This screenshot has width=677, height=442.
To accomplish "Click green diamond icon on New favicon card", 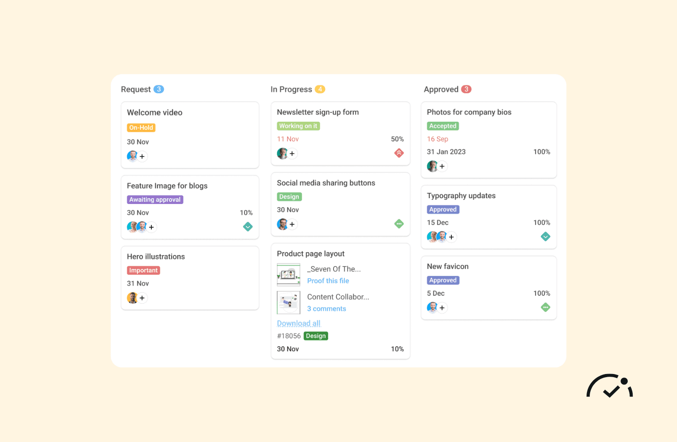I will (x=545, y=307).
